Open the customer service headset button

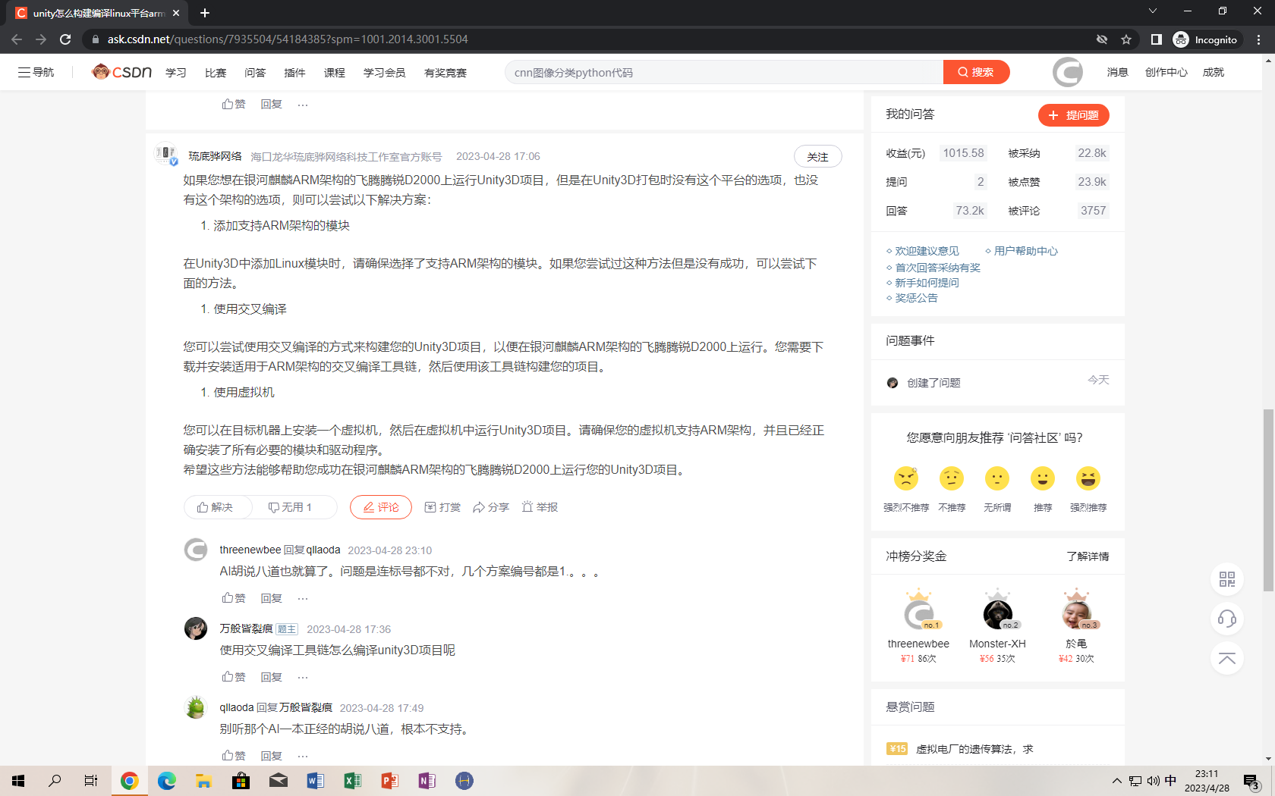[1227, 619]
